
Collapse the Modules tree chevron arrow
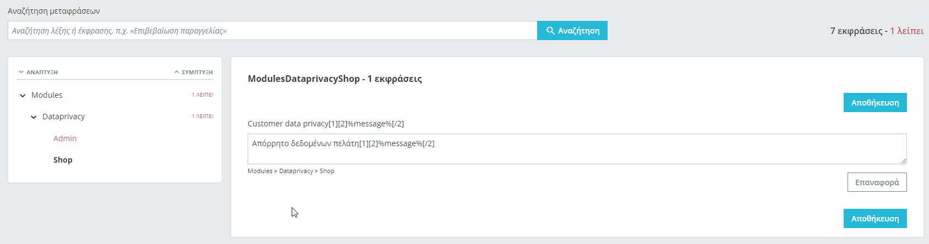[23, 96]
